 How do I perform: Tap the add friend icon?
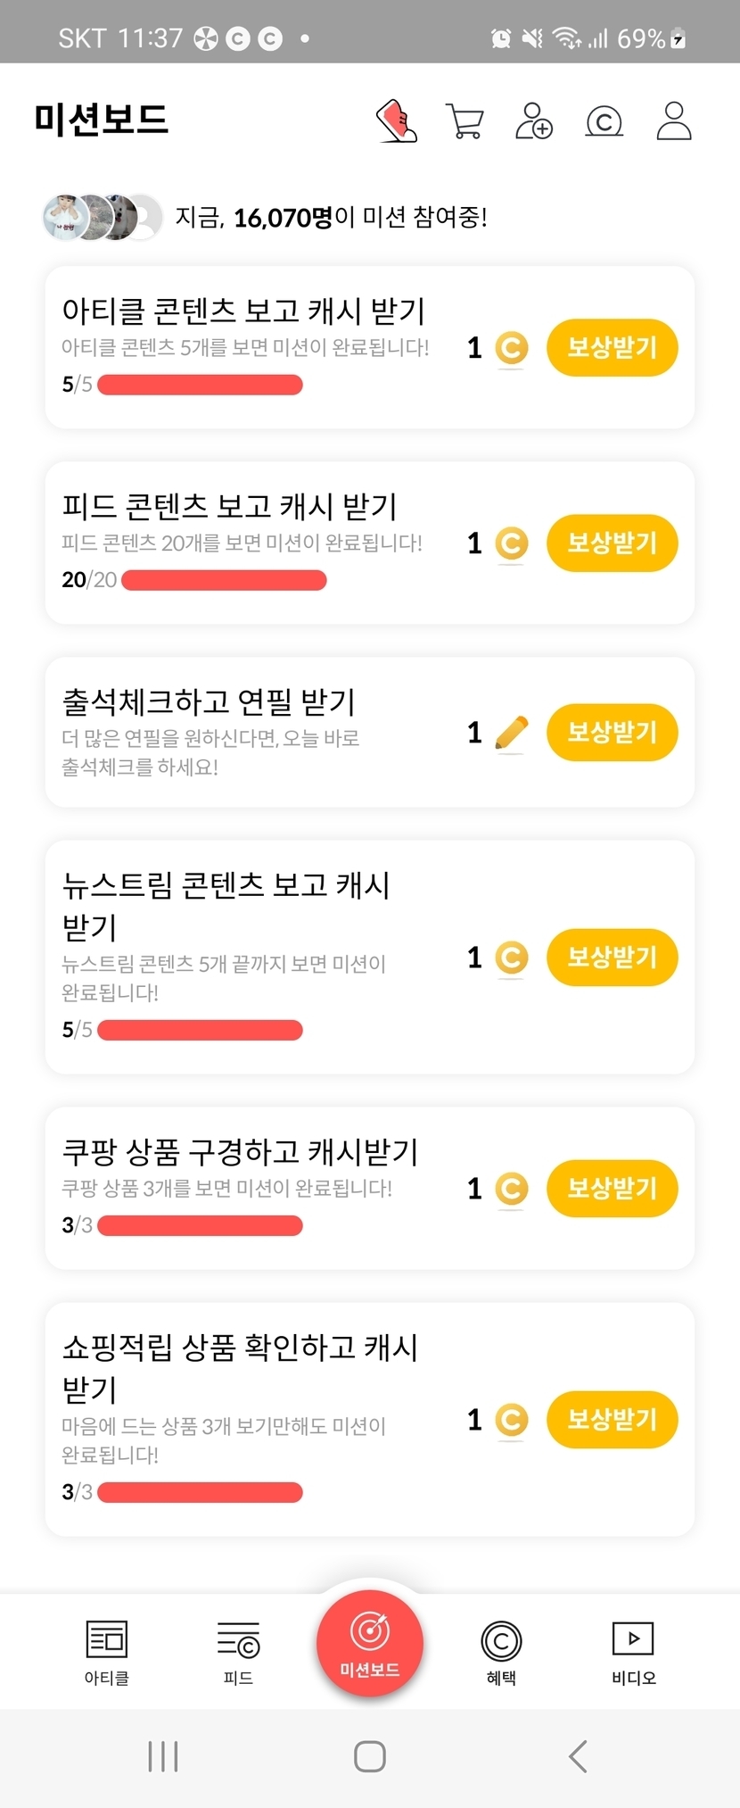point(534,121)
